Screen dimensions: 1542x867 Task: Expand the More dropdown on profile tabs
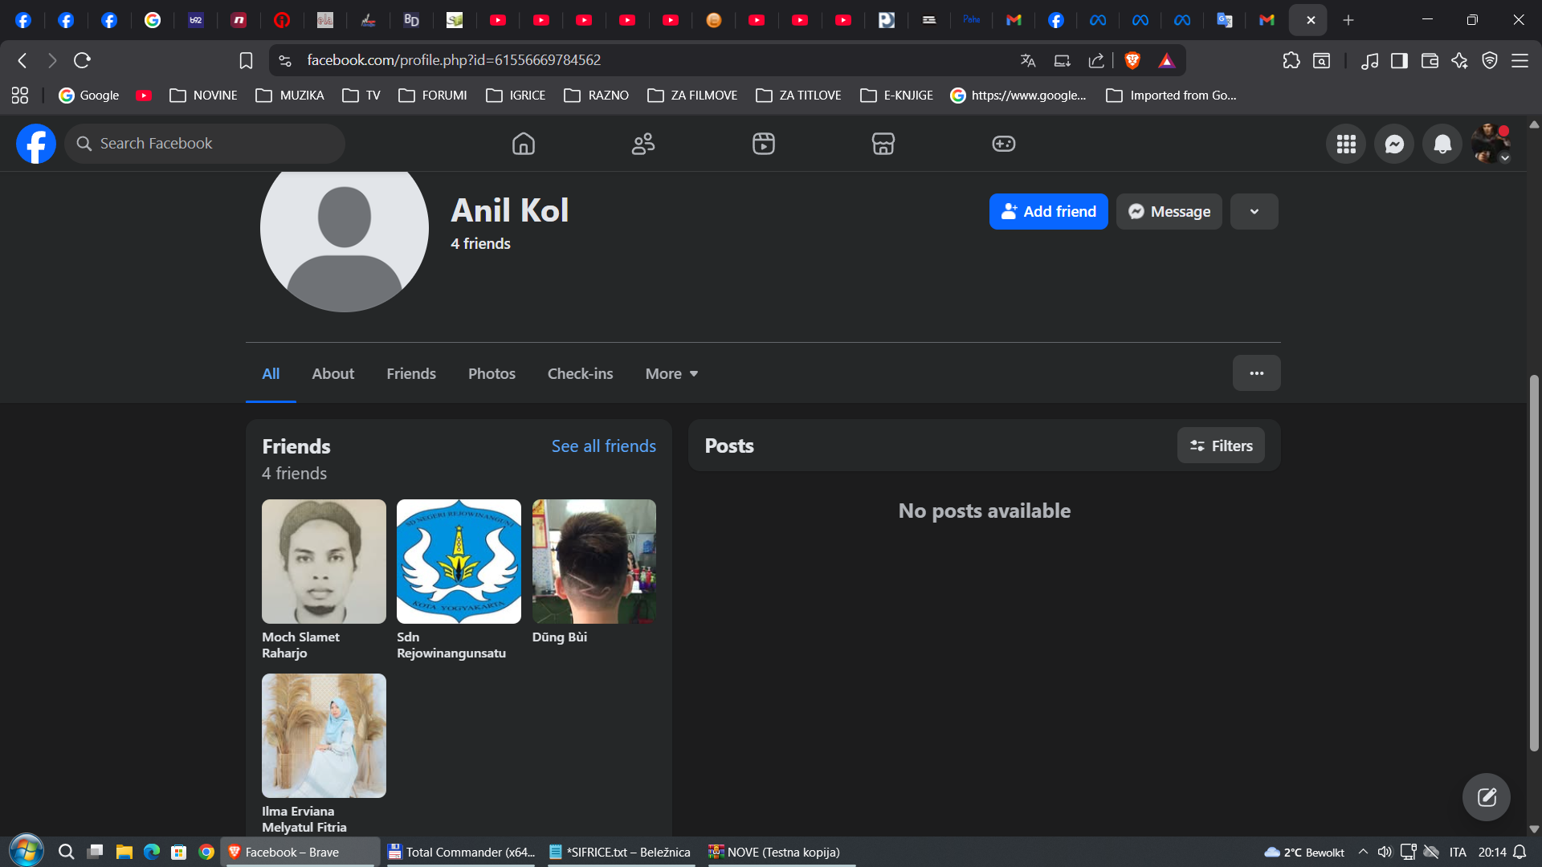coord(671,373)
